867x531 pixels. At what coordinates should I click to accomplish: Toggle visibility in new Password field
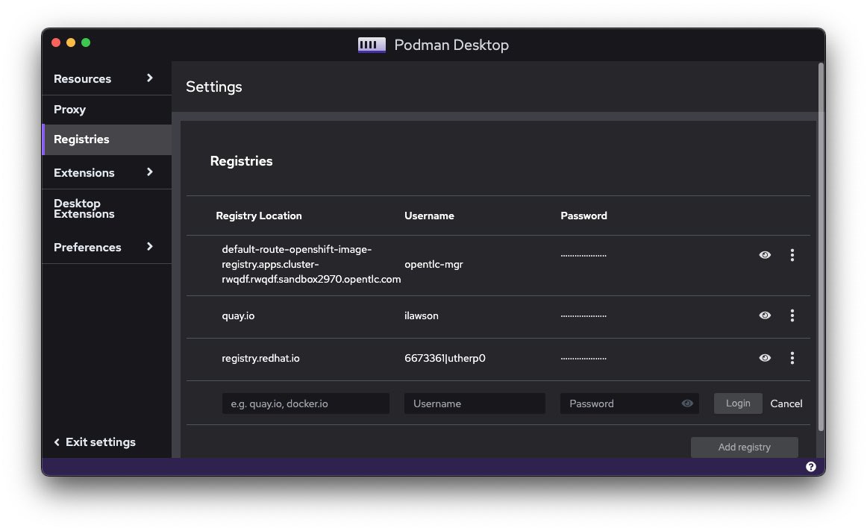pos(687,403)
